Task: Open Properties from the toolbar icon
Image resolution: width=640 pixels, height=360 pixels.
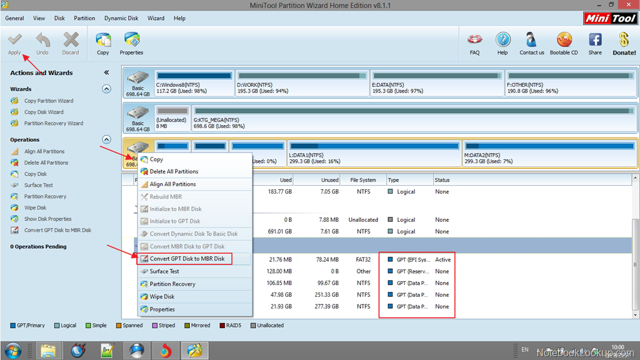Action: point(131,42)
